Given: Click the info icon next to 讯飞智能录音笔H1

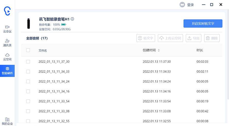Looking at the screenshot, I should pyautogui.click(x=72, y=19).
